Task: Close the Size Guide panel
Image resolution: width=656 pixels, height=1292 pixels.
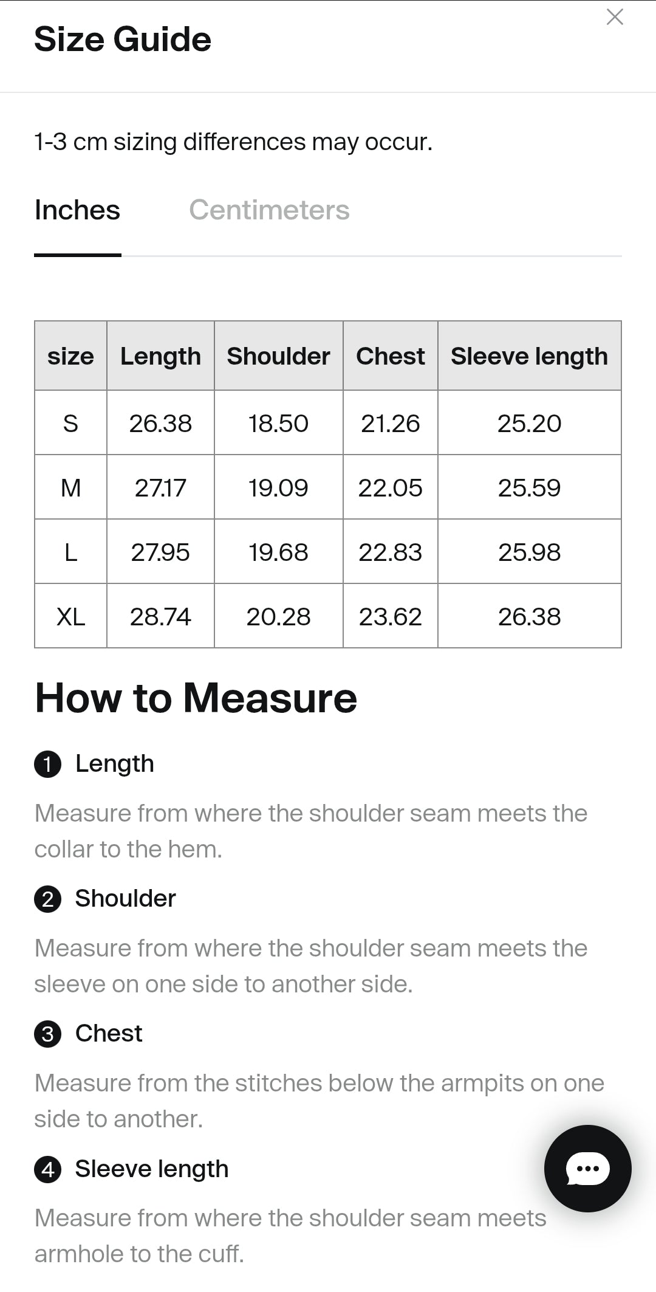Action: (x=615, y=17)
